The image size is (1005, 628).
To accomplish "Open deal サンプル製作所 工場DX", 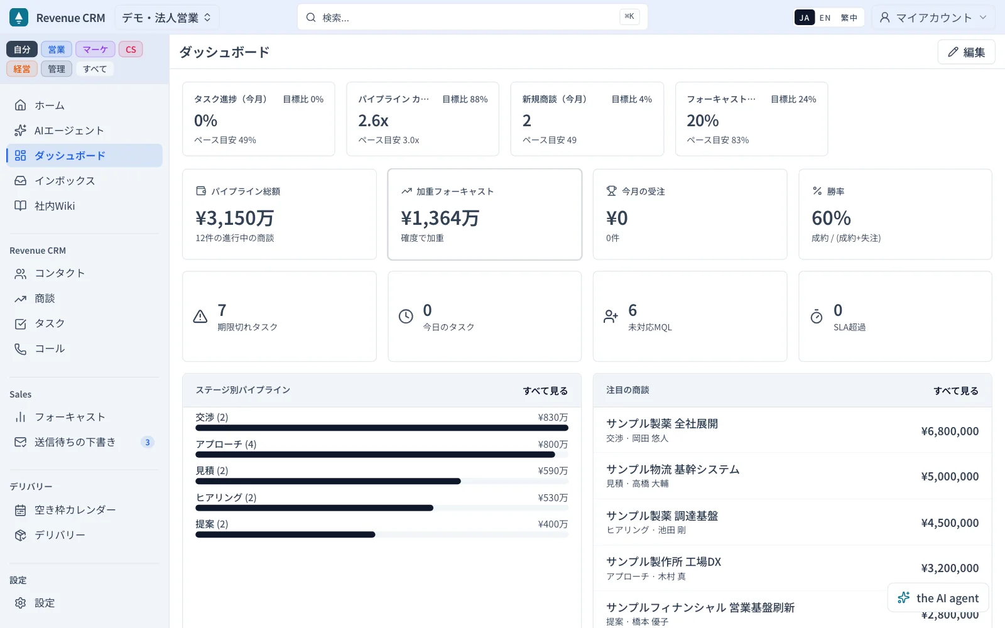I will [x=793, y=568].
